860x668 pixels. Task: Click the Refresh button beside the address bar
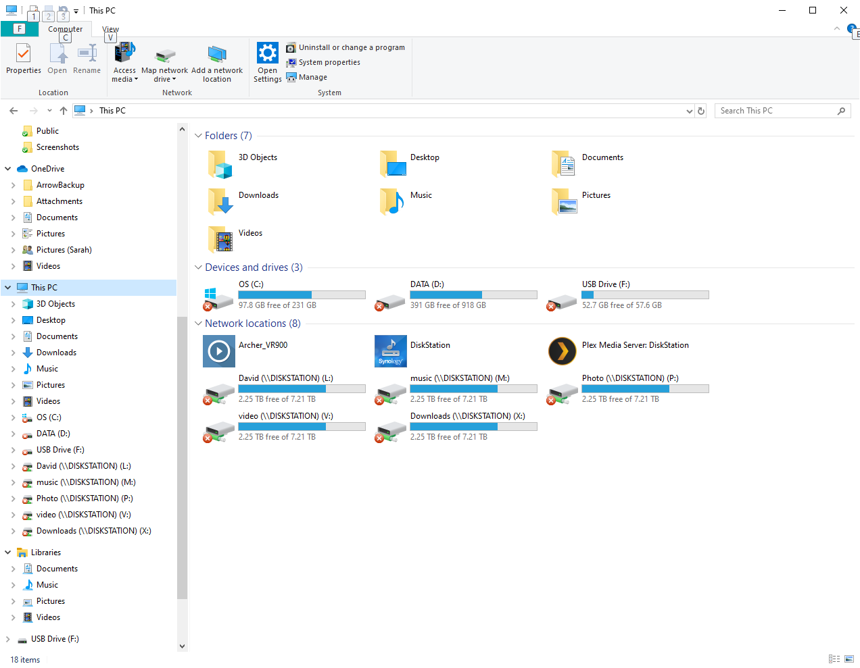pos(701,110)
